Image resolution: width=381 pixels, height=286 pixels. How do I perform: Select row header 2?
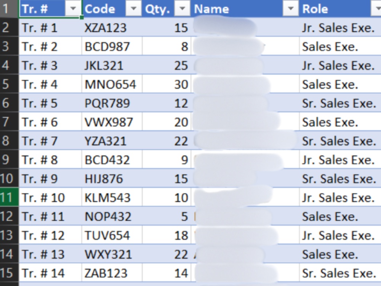click(9, 27)
